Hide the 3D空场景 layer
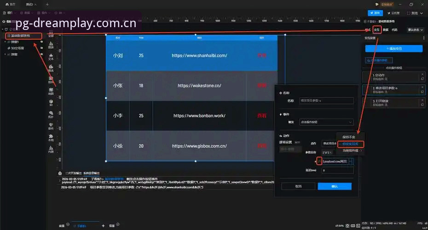The image size is (428, 230). (x=41, y=48)
